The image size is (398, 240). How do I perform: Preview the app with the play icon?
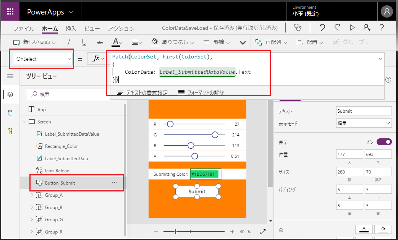coord(352,28)
